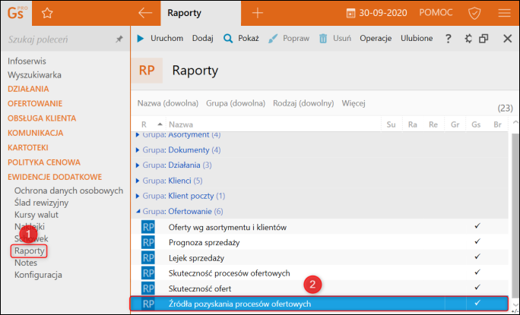Click the Więcej filter link

coord(355,102)
